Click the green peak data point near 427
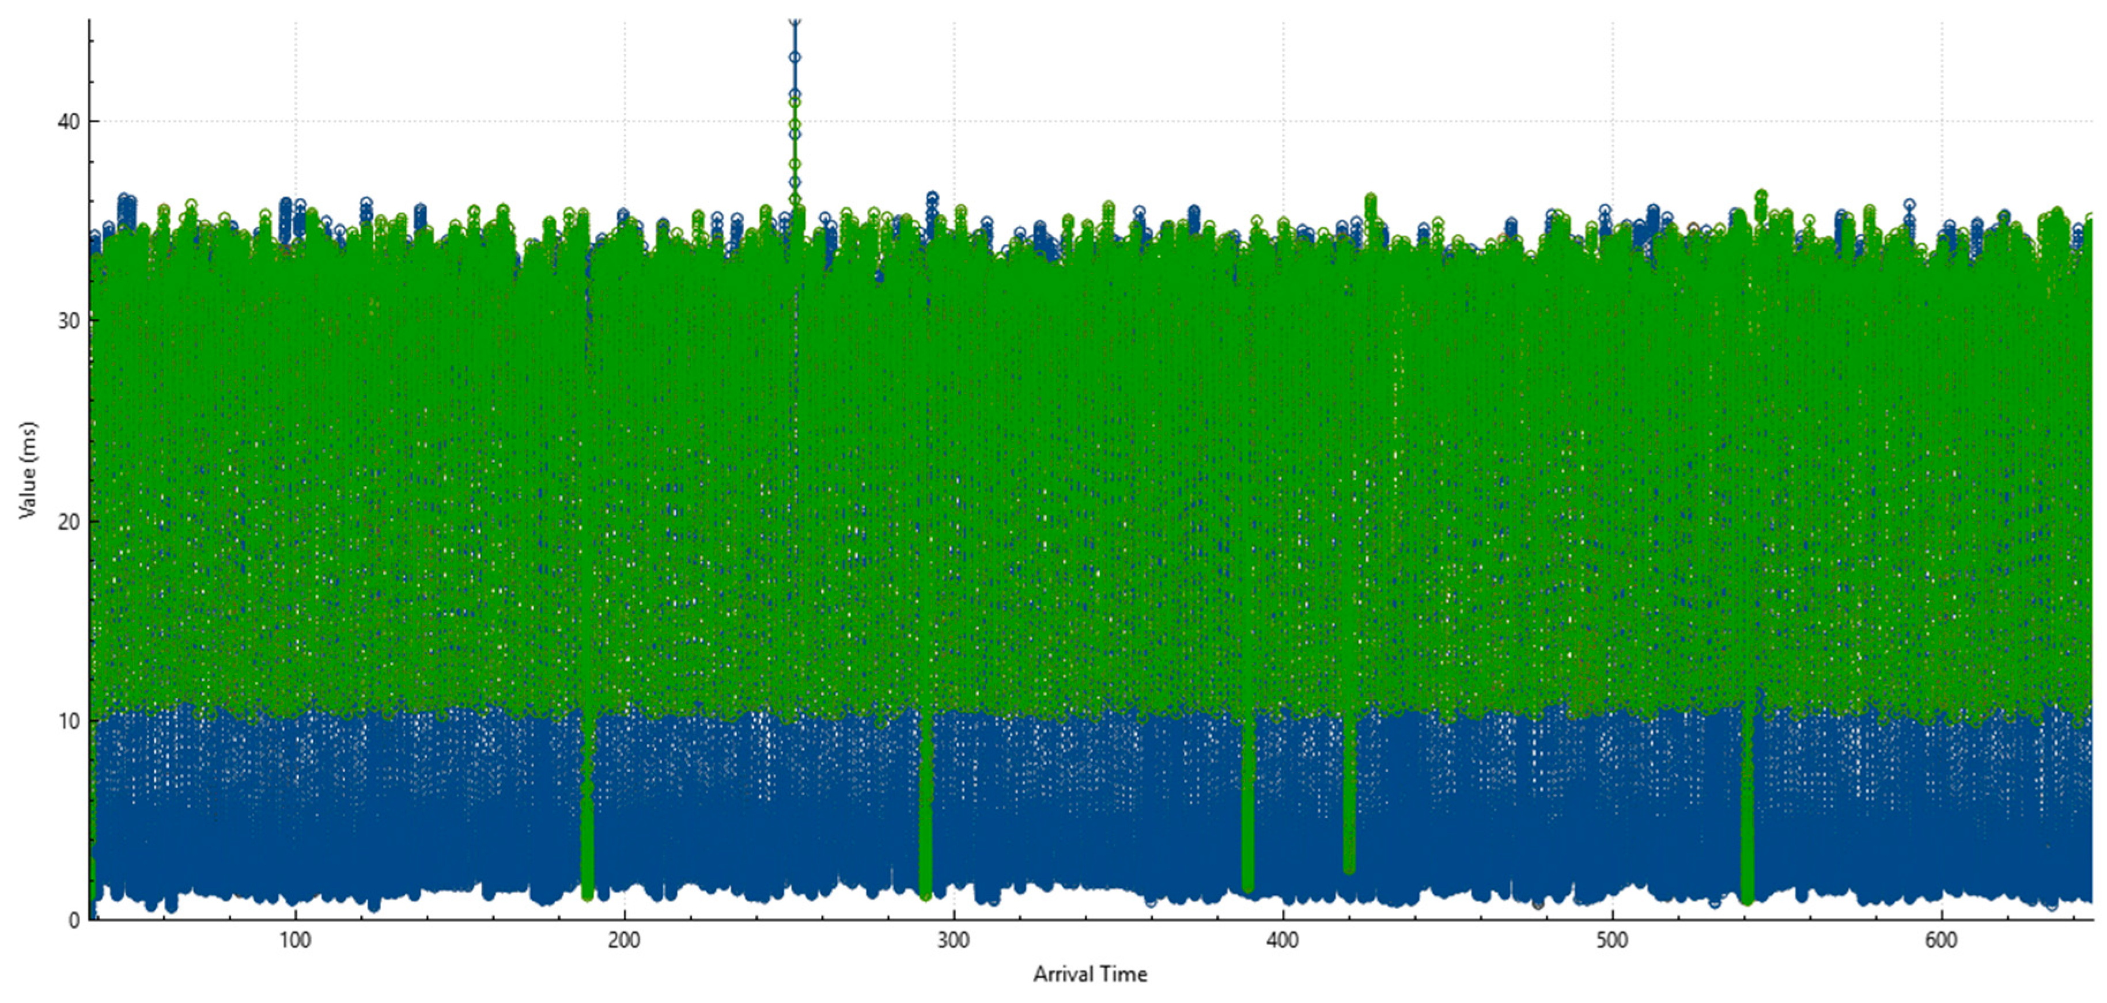The width and height of the screenshot is (2107, 1003). [1371, 199]
